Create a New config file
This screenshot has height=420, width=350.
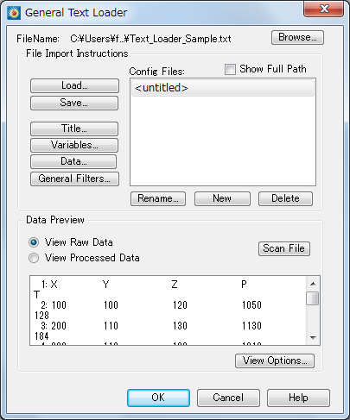(x=222, y=198)
